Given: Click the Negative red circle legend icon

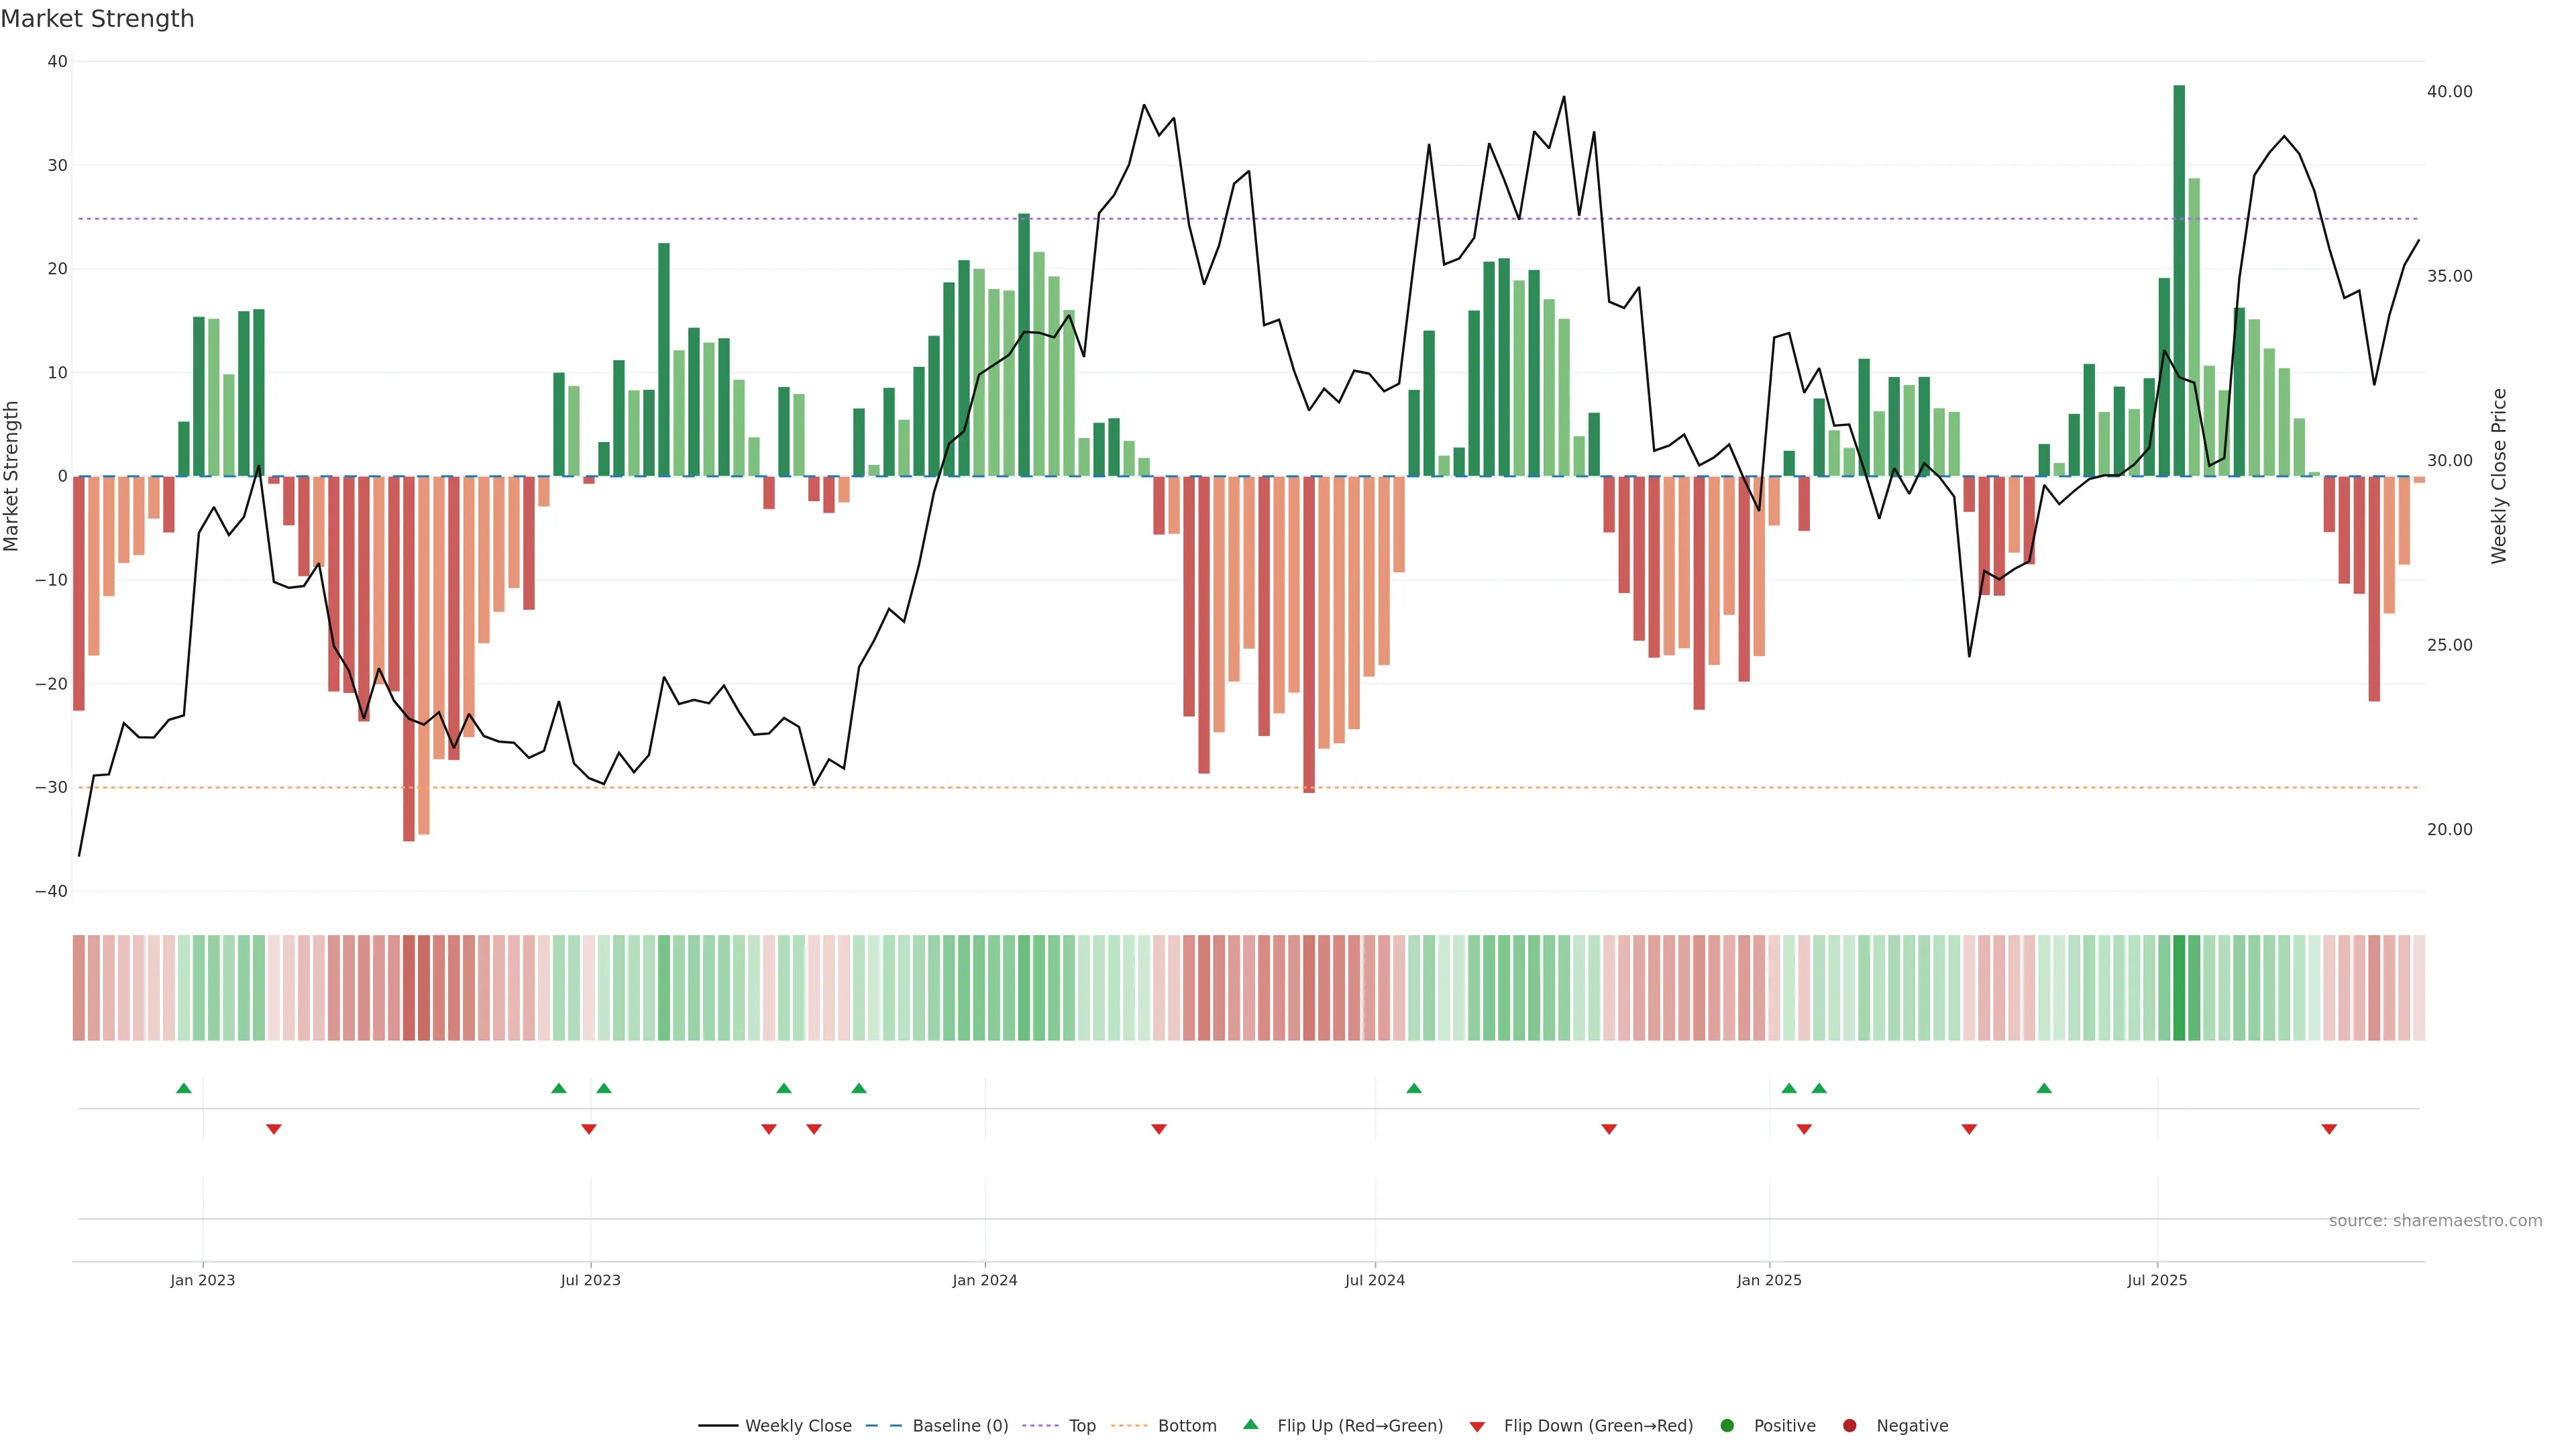Looking at the screenshot, I should (x=1849, y=1426).
